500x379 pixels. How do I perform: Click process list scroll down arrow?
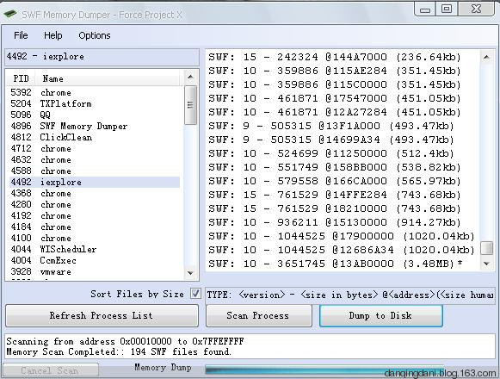point(190,273)
